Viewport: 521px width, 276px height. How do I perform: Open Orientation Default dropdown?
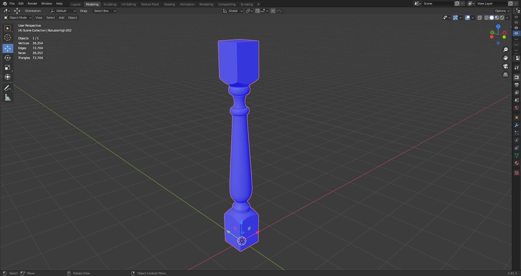click(63, 11)
